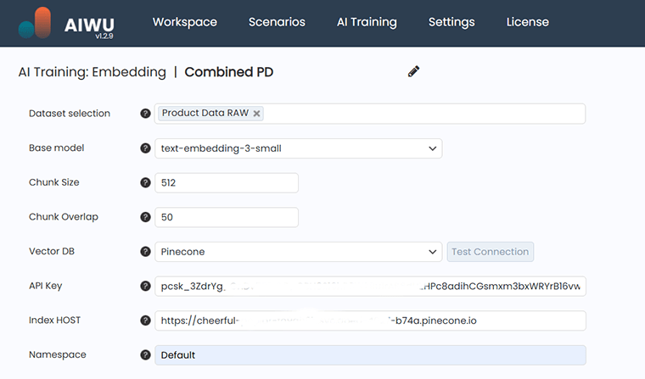The image size is (645, 379).
Task: Click the API Key input field
Action: (370, 286)
